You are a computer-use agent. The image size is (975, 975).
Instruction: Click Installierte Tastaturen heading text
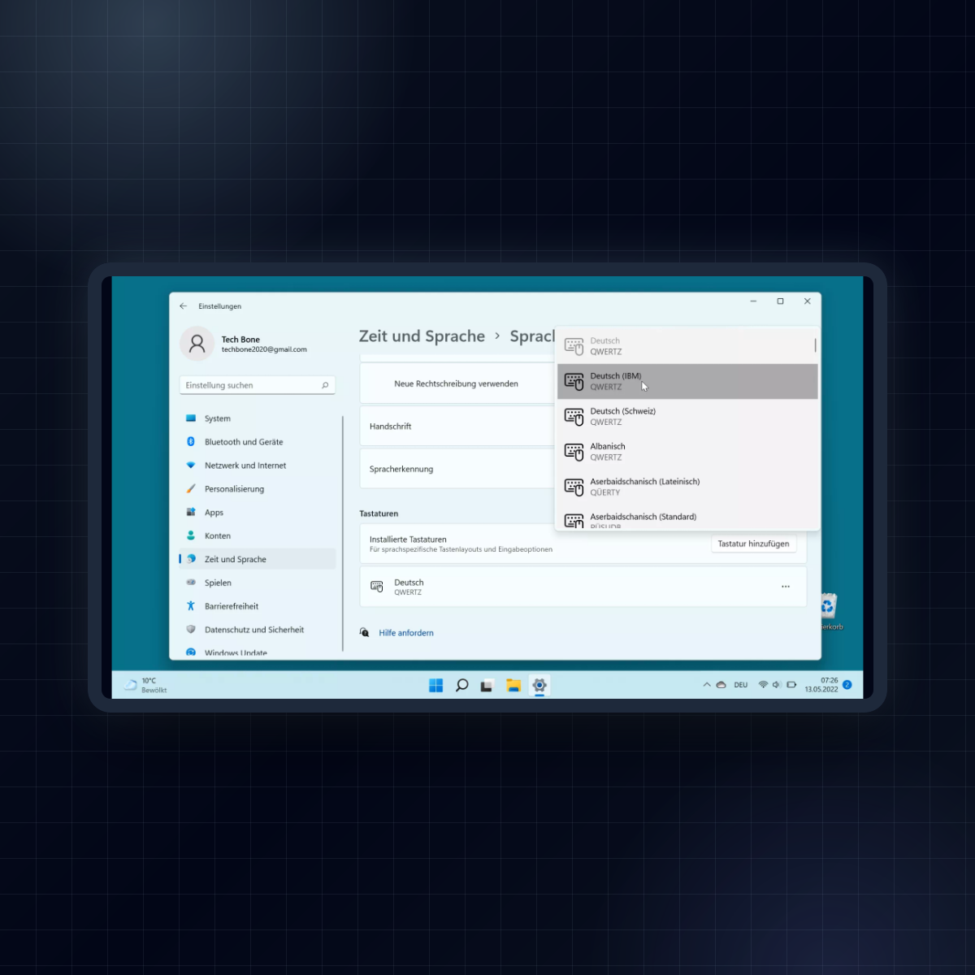(408, 539)
